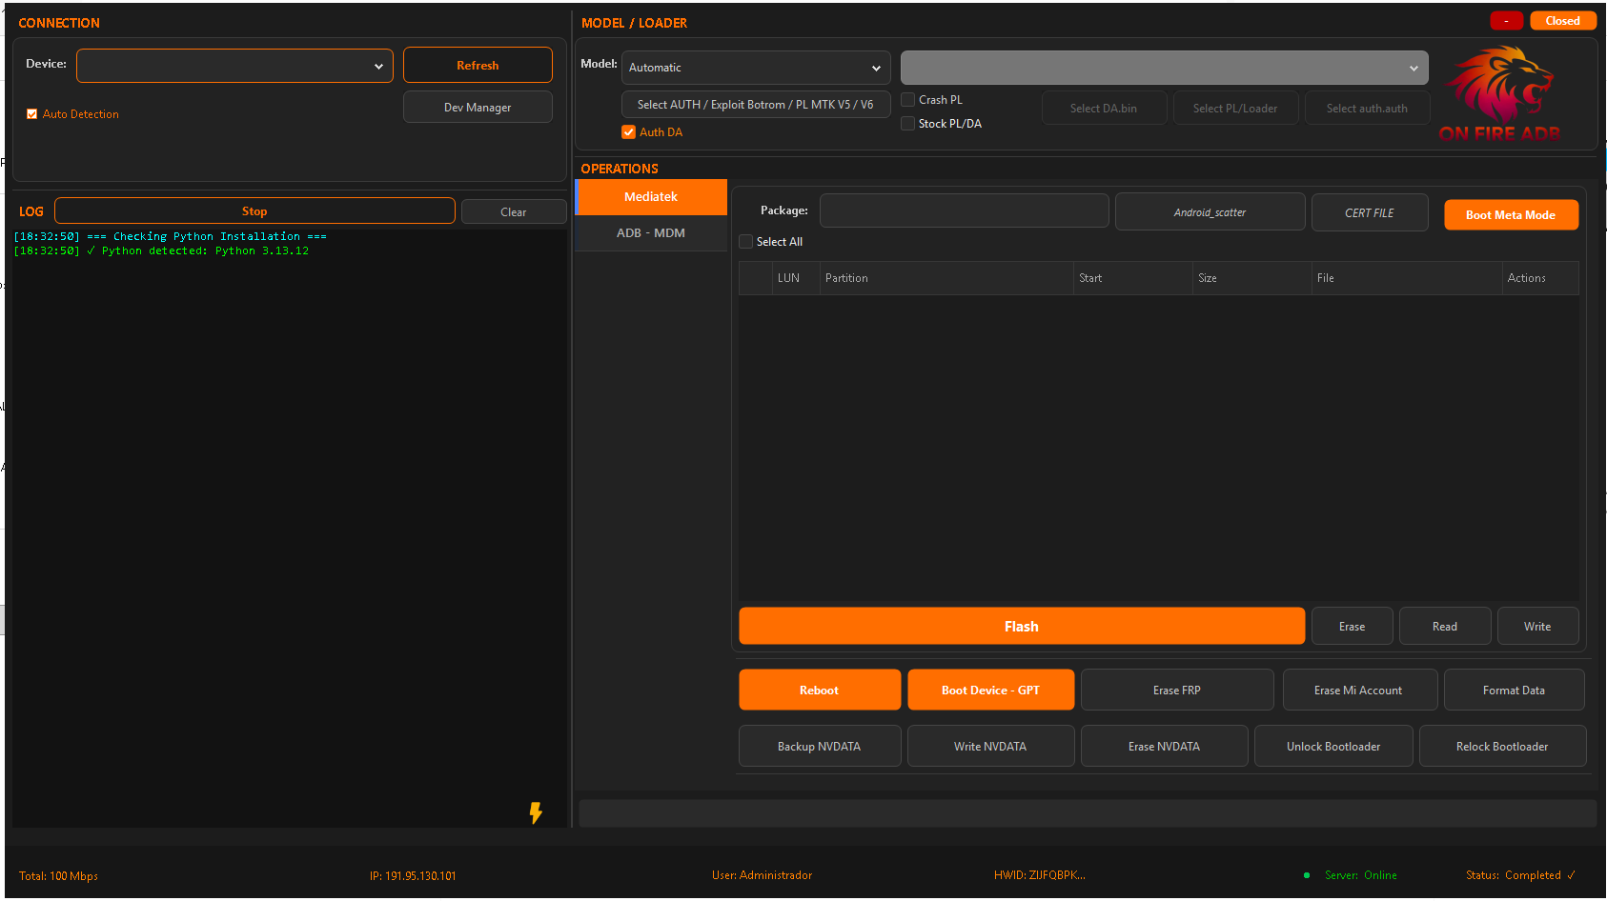1607x901 pixels.
Task: Click Checking Python Installation log line
Action: [x=170, y=236]
